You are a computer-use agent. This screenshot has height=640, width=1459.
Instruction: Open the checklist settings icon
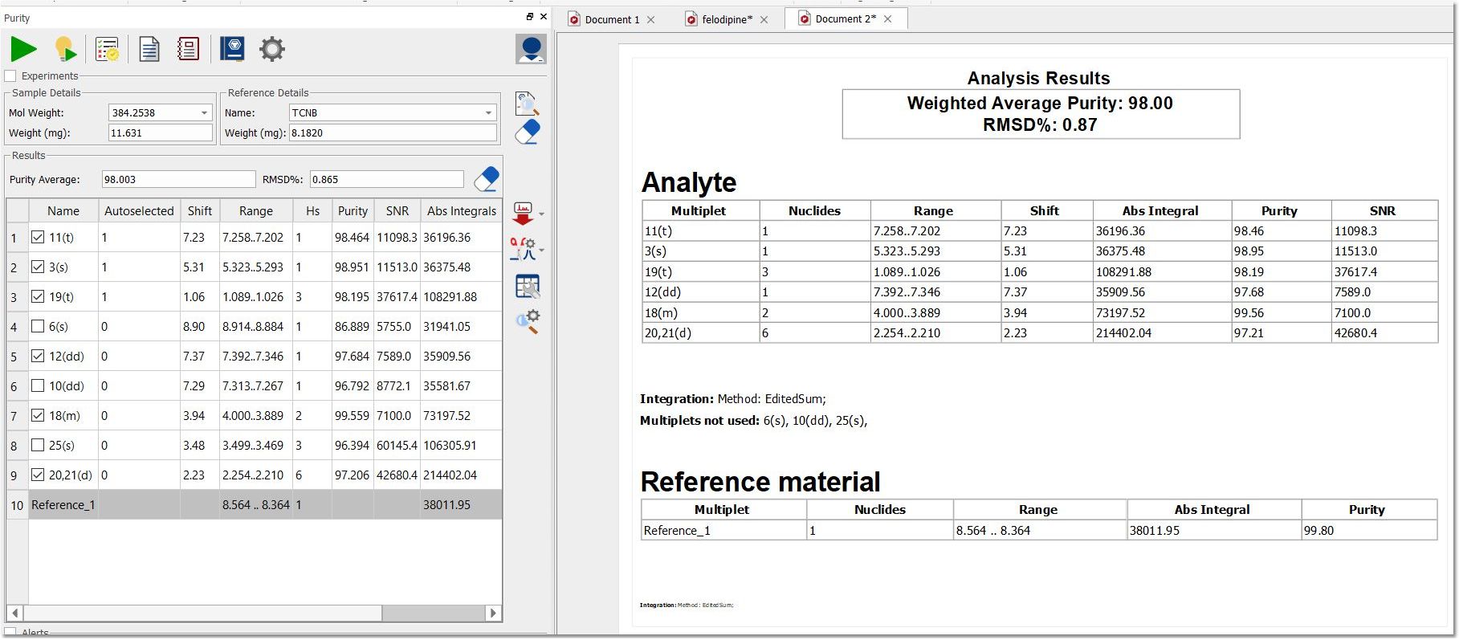pos(108,50)
